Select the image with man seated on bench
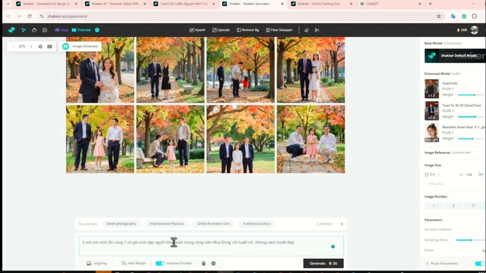The image size is (486, 273). (x=170, y=139)
